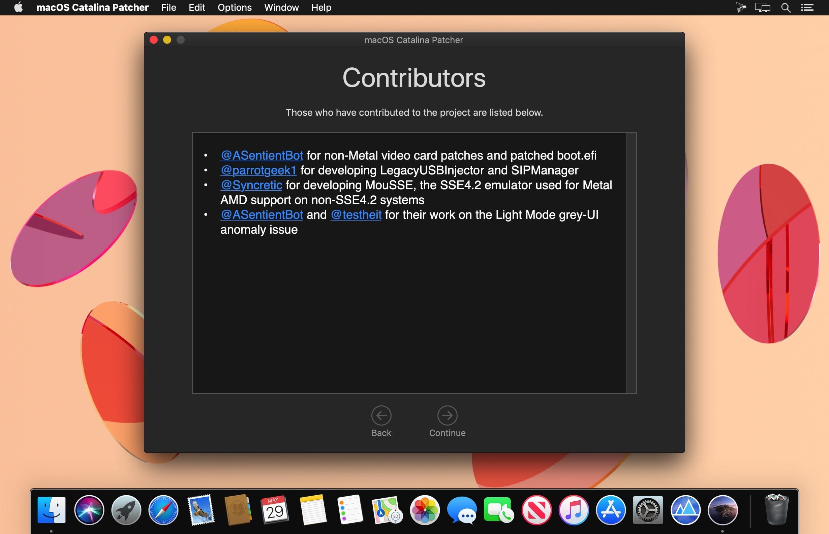Open the @parrotgeek1 link
Image resolution: width=829 pixels, height=534 pixels.
(x=258, y=170)
